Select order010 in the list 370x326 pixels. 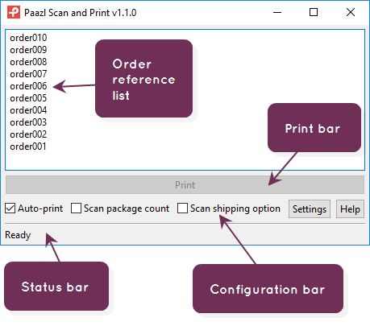[x=28, y=38]
